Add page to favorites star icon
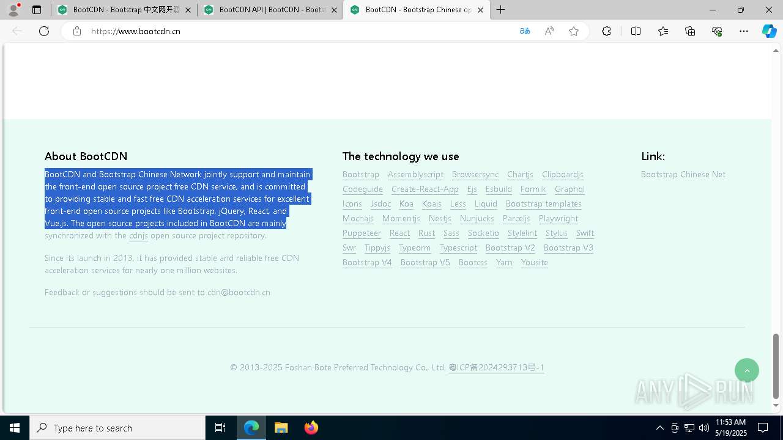The width and height of the screenshot is (783, 440). click(574, 31)
